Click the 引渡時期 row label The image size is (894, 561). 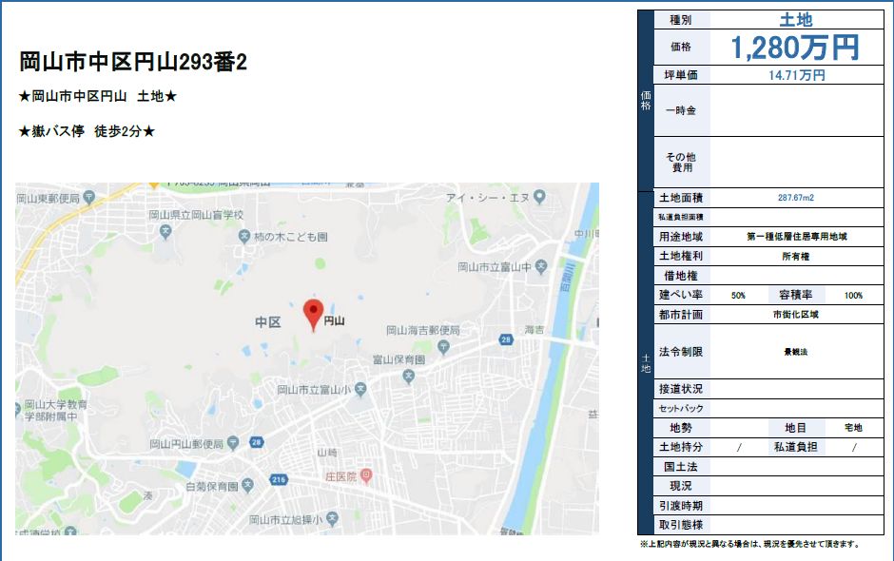coord(681,506)
